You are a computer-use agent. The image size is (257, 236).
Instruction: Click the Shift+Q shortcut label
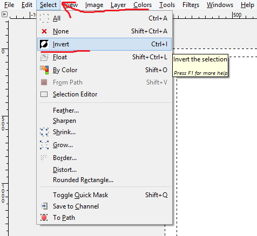pos(156,195)
